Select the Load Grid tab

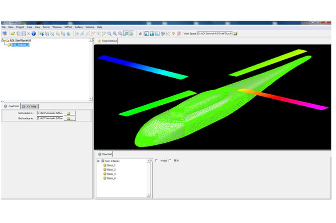pos(12,106)
